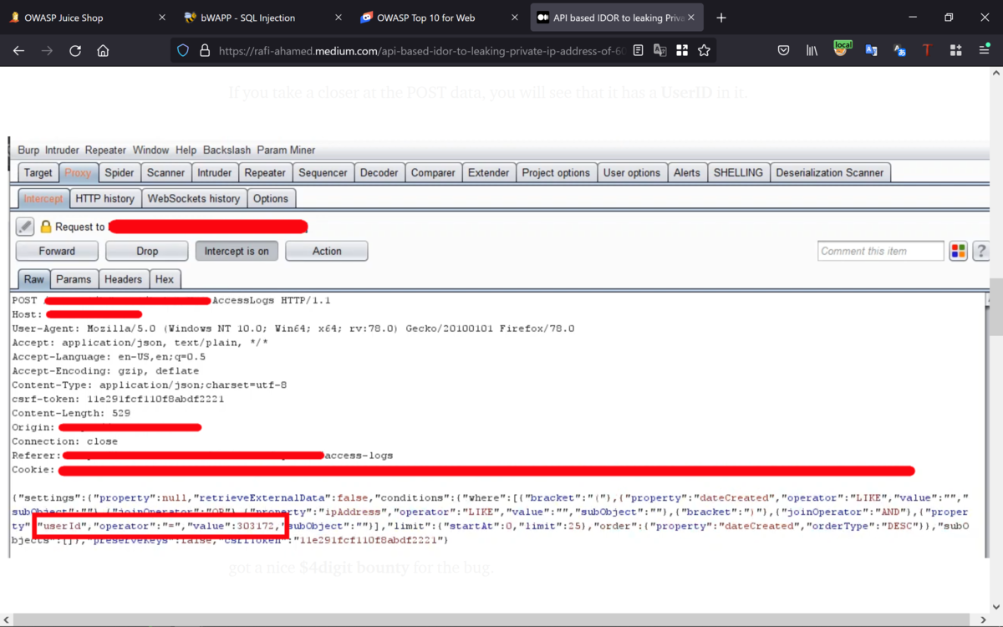Select the Intercept sub-tab

click(43, 199)
